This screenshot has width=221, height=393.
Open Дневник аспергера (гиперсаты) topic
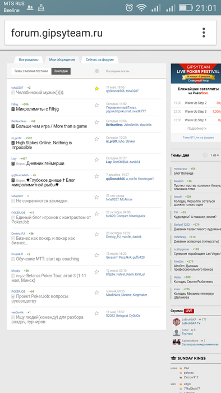pyautogui.click(x=196, y=241)
